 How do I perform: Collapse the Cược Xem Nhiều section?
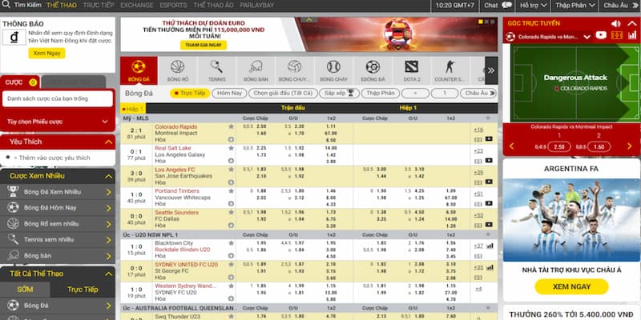click(x=108, y=176)
